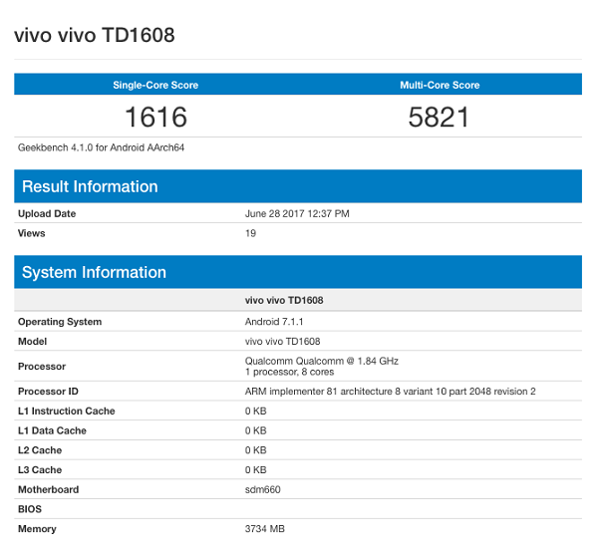Click the 'Memory' row label
The image size is (598, 551).
click(x=37, y=528)
